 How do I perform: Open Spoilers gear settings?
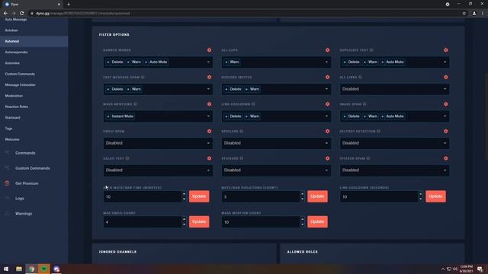[x=327, y=131]
